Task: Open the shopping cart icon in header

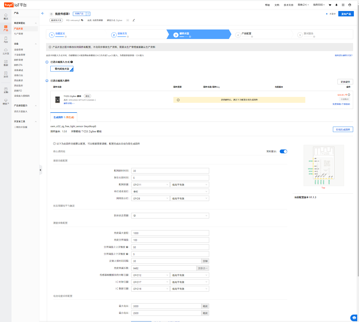Action: pos(330,5)
